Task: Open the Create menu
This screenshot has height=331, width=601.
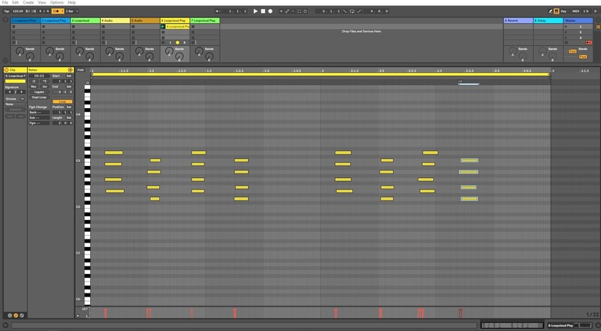Action: click(29, 2)
